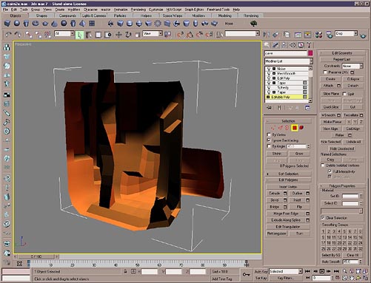
Task: Click the Undo arrow icon
Action: (8, 35)
